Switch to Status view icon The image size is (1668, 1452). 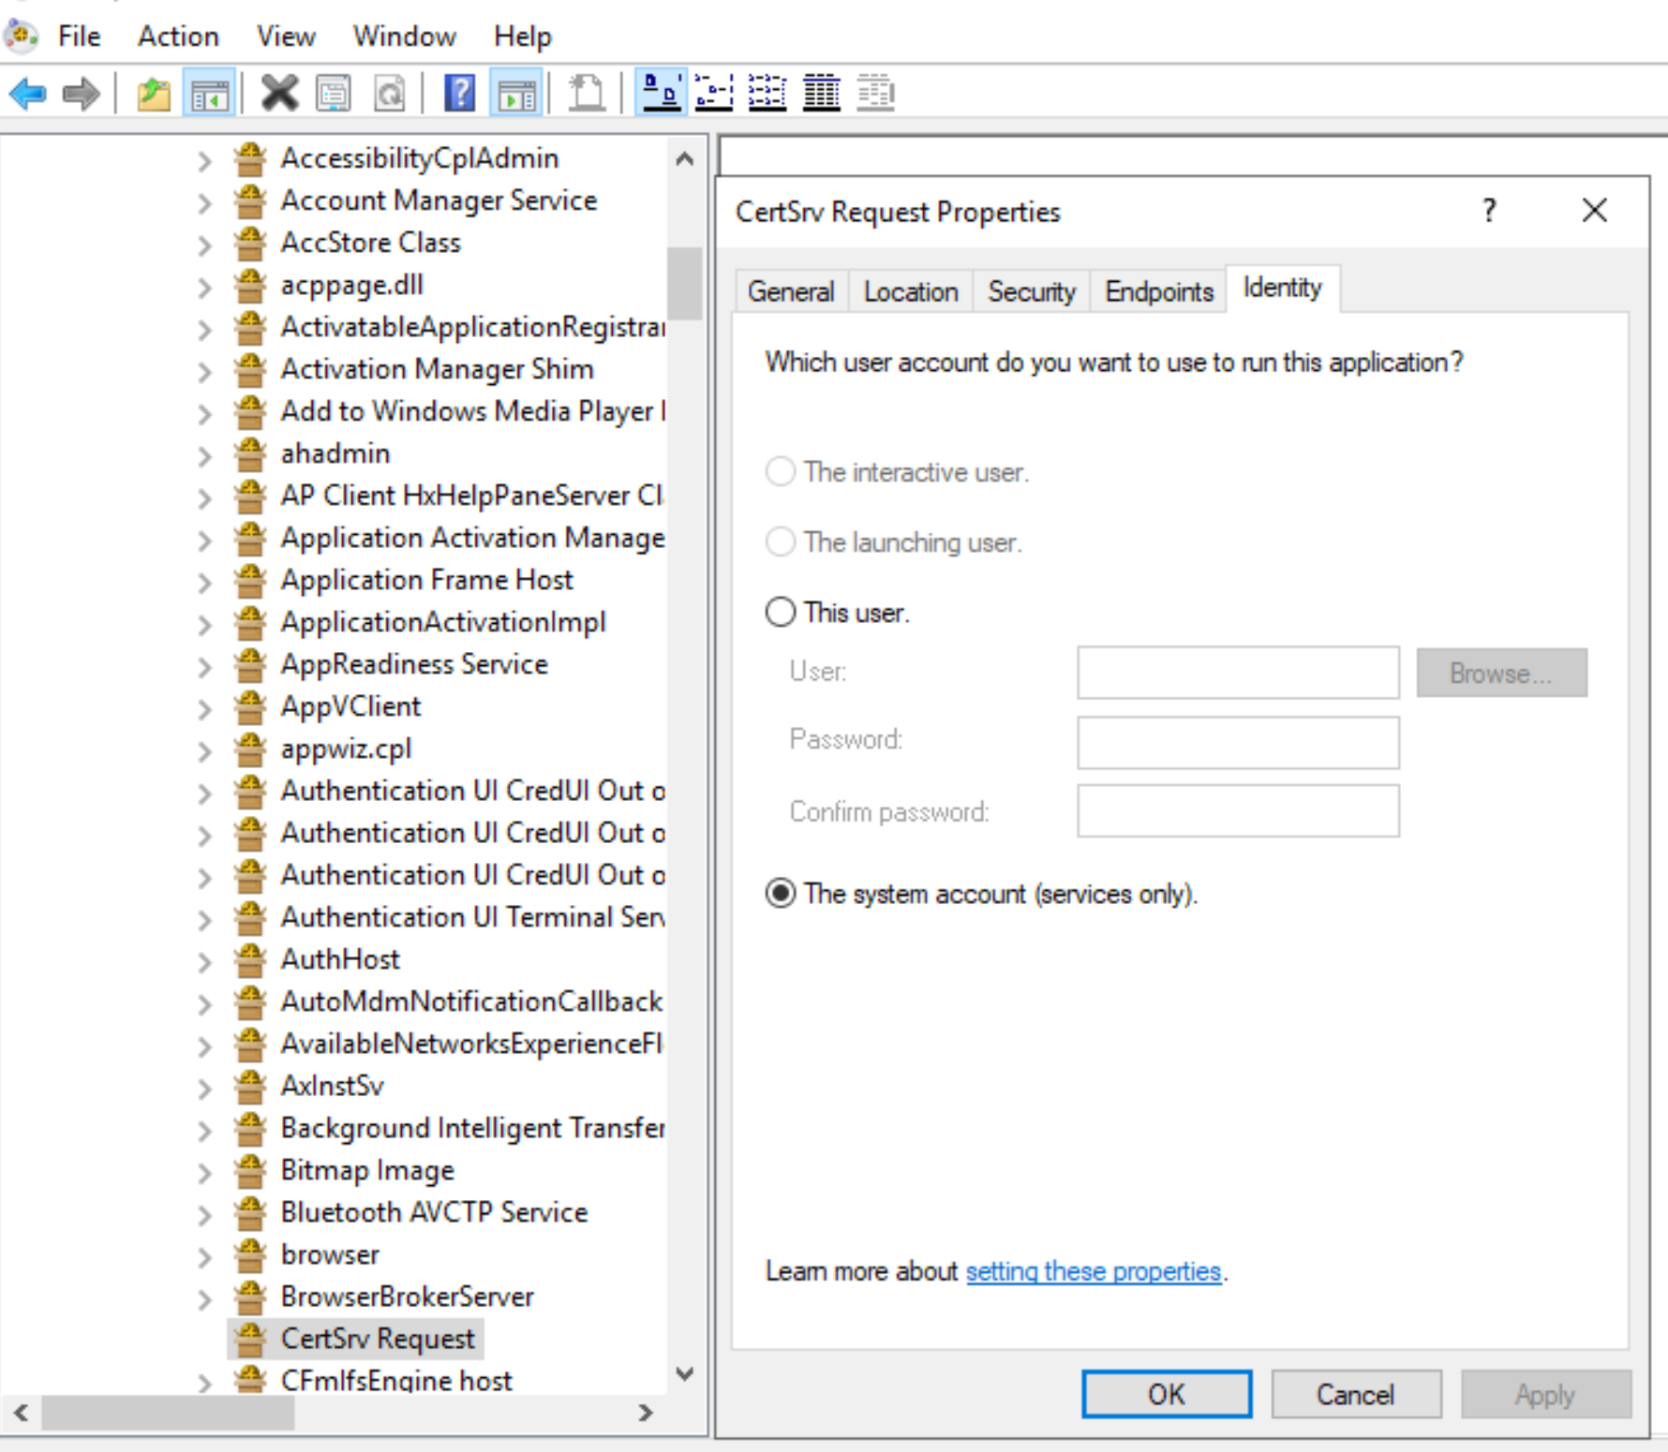click(876, 94)
